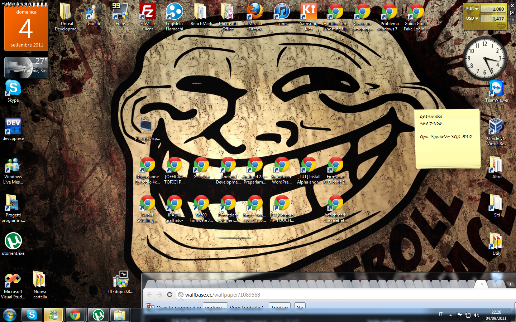Open the Microsoft Office folder
This screenshot has height=322, width=516.
coord(228,17)
